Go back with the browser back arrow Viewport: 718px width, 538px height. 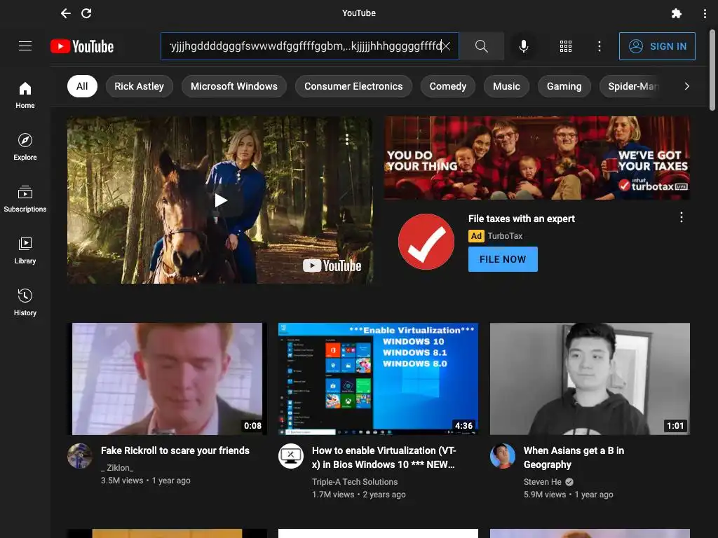(x=65, y=13)
